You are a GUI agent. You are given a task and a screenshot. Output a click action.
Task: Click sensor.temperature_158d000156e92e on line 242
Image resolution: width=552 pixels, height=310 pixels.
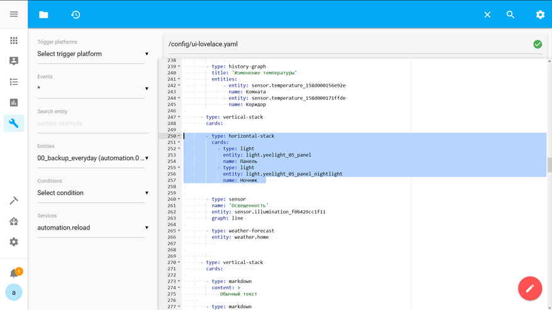pos(298,86)
